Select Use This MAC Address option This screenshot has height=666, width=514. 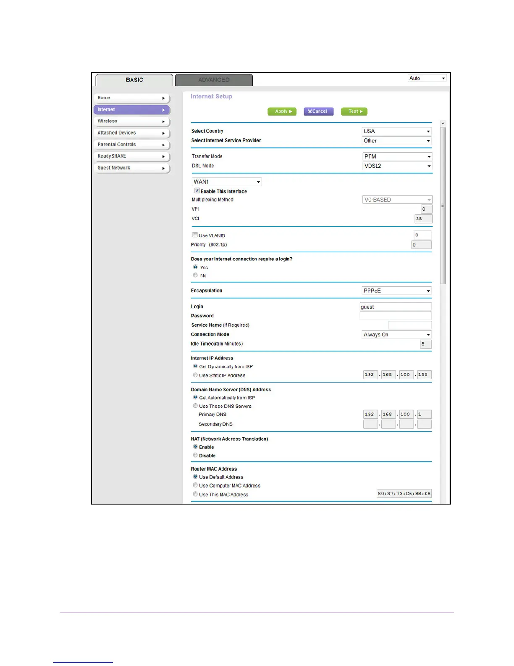(195, 494)
